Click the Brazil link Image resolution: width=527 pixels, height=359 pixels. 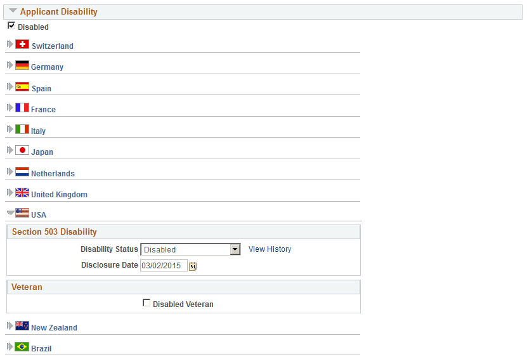[x=41, y=349]
